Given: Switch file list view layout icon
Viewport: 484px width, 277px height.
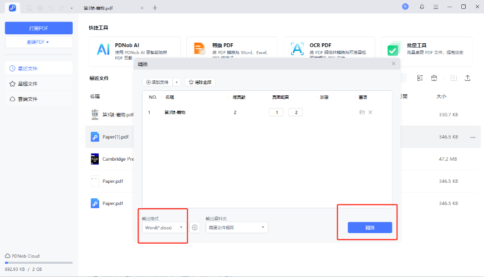Looking at the screenshot, I should pos(420,78).
